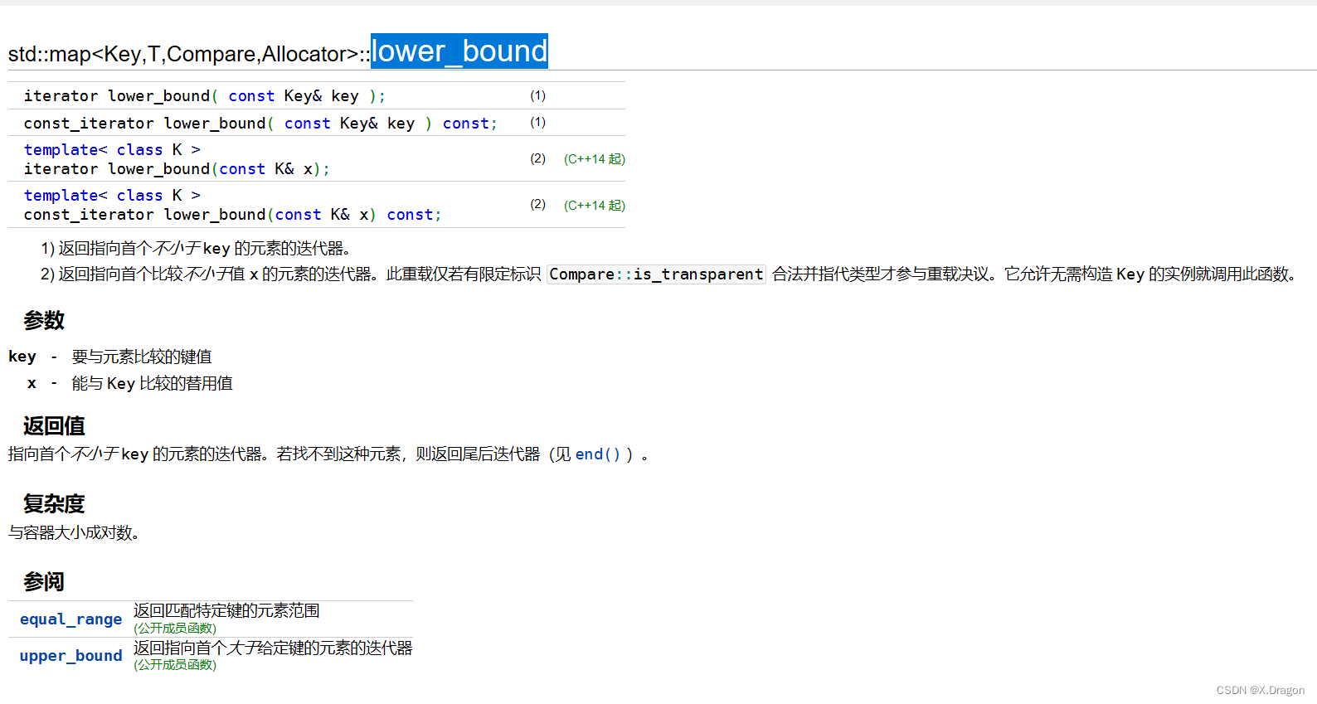Click the 返回指向首个大于给定键的元素的迭代器 description
Screen dimensions: 1317x704
click(273, 648)
